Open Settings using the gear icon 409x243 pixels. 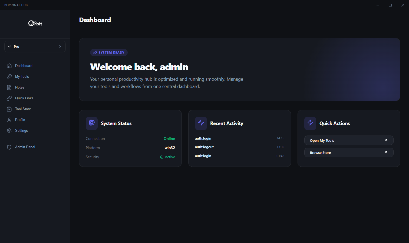click(9, 130)
